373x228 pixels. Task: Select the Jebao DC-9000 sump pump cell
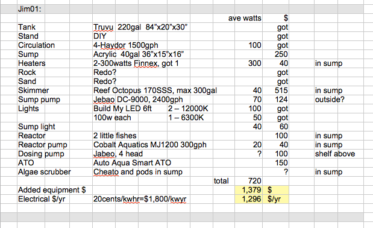pos(138,100)
